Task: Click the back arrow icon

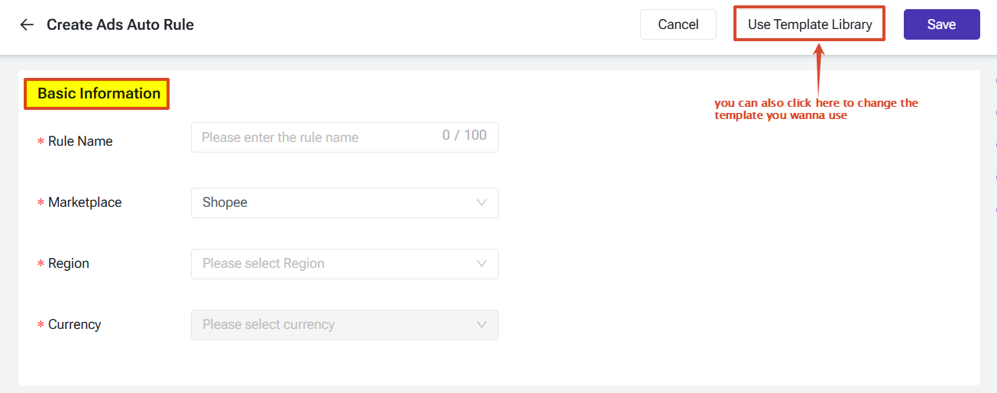Action: [27, 24]
